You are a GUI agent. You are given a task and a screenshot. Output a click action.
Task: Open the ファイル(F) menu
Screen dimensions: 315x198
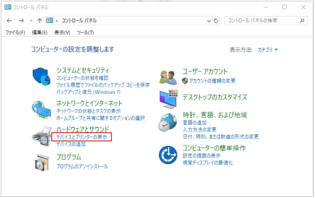point(15,33)
